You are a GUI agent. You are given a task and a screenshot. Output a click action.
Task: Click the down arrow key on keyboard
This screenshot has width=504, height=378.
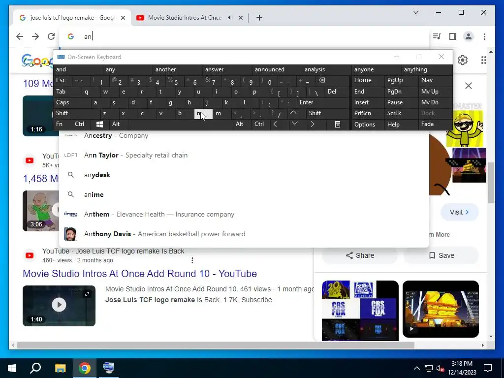click(294, 124)
